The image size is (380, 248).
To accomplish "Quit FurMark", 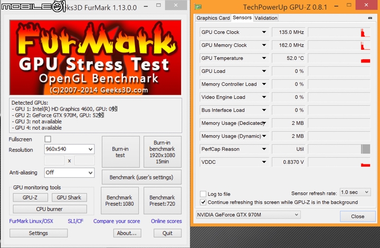I will 167,233.
